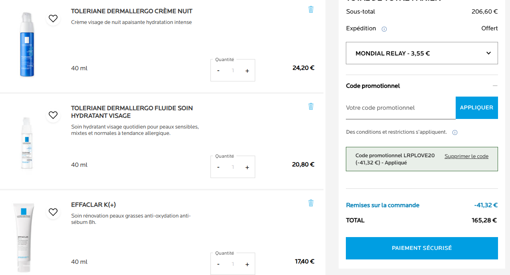The image size is (510, 275).
Task: Increase quantity of Toleriane Dermallergo Crème Nuit
Action: click(247, 71)
